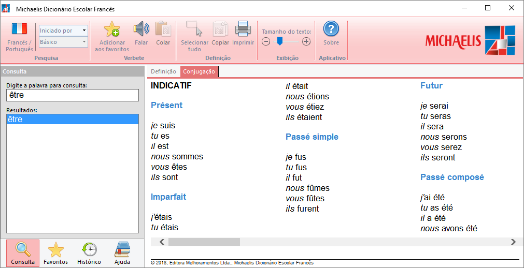The image size is (524, 268).
Task: Open the Básico level dropdown
Action: pos(64,42)
